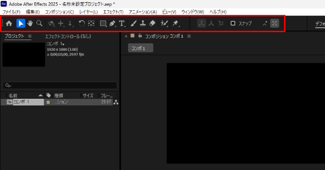Screen dimensions: 325x170
Task: Open the ウィンドウ(W) menu
Action: point(193,12)
